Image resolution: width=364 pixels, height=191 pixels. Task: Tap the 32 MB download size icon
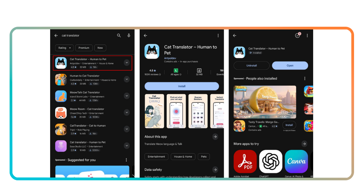coord(199,70)
